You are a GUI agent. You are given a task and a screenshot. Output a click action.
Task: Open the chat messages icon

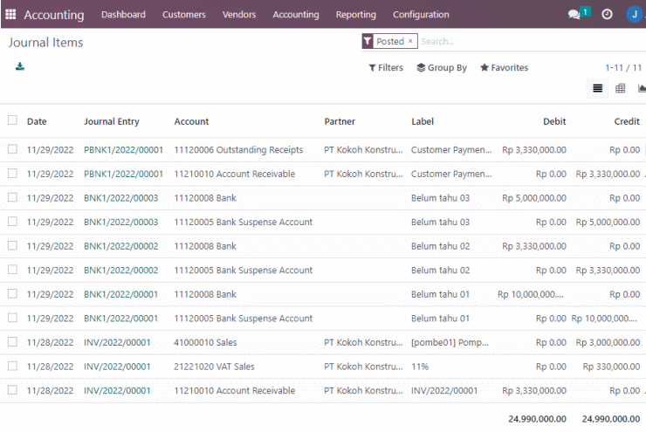tap(574, 15)
